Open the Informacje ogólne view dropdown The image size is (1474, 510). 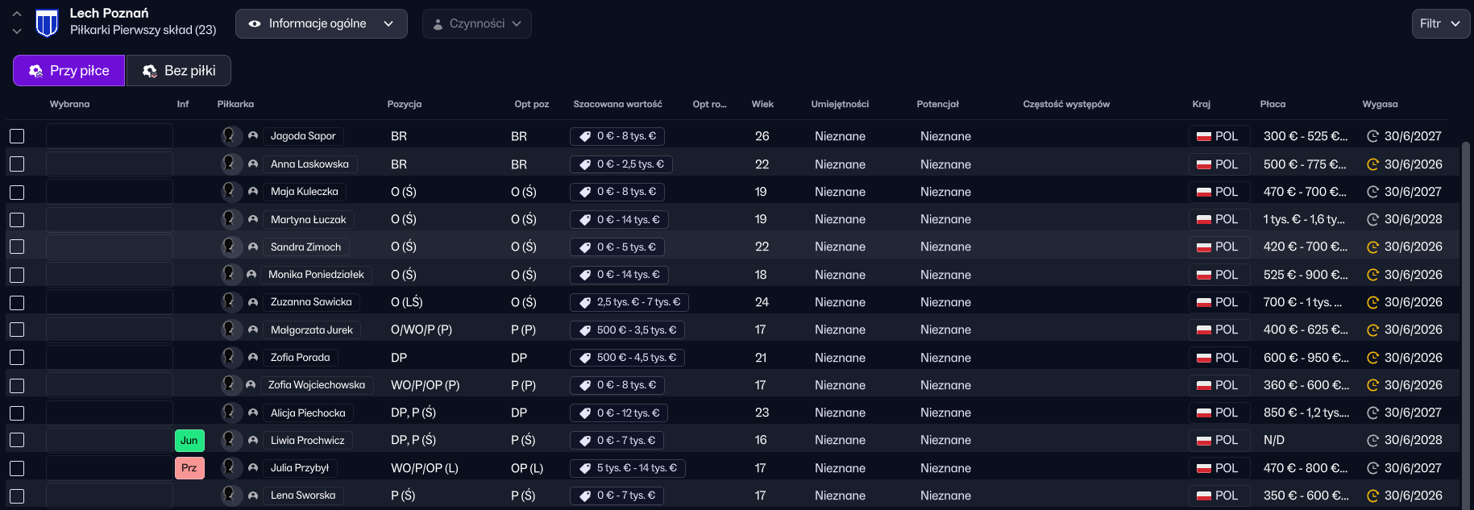pyautogui.click(x=321, y=24)
